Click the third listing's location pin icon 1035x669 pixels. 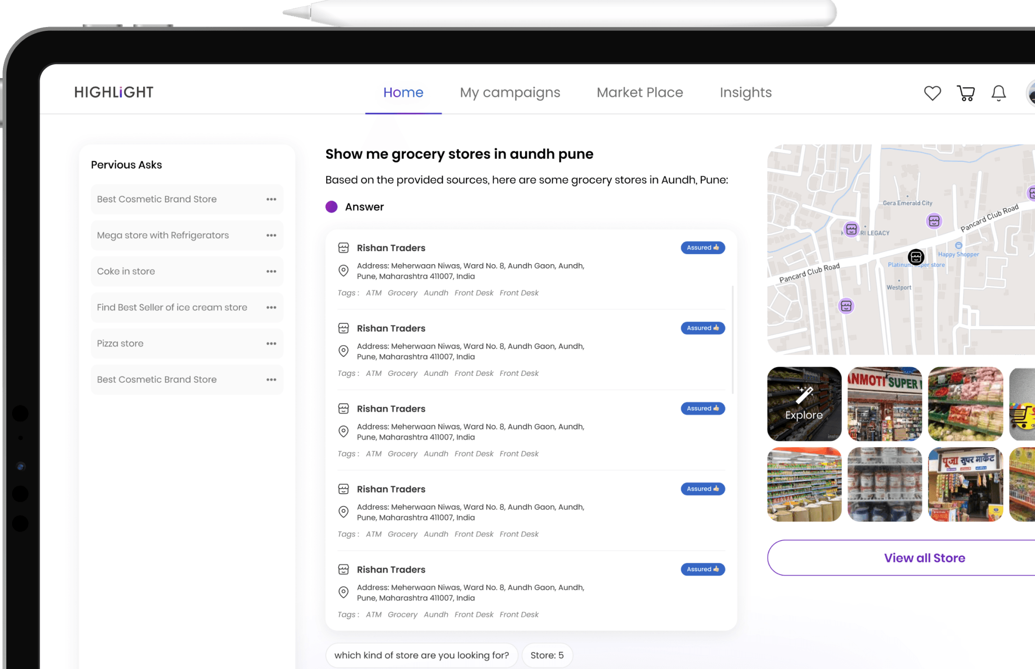click(x=344, y=432)
